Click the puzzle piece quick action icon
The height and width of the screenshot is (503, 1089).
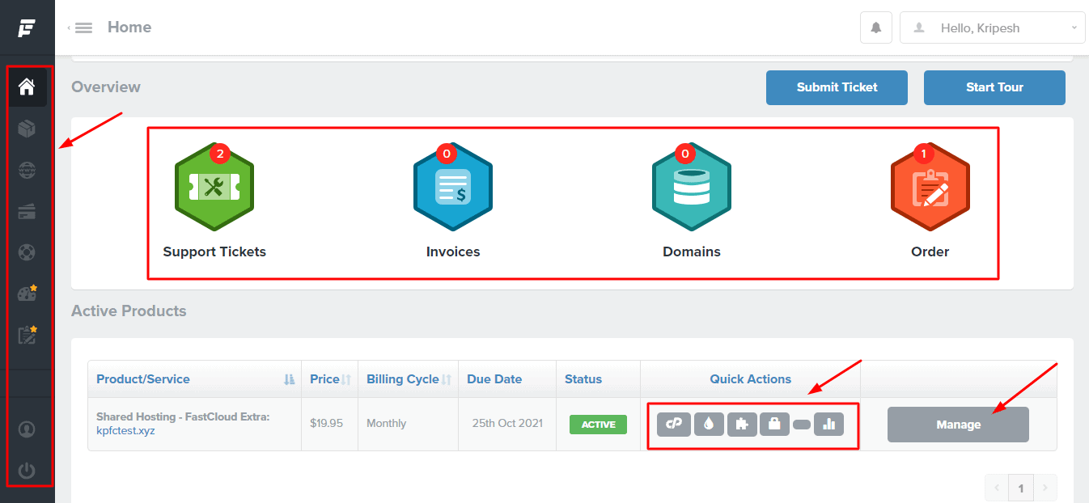click(742, 424)
